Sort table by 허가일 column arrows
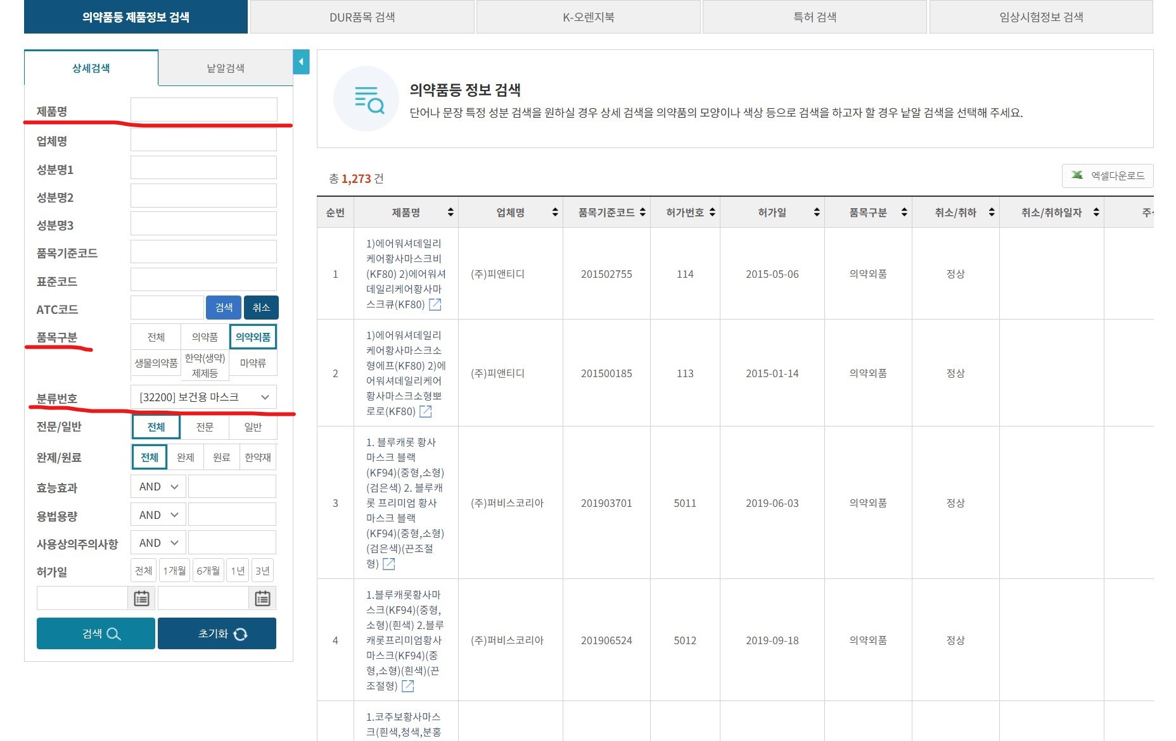The width and height of the screenshot is (1176, 741). pos(817,213)
